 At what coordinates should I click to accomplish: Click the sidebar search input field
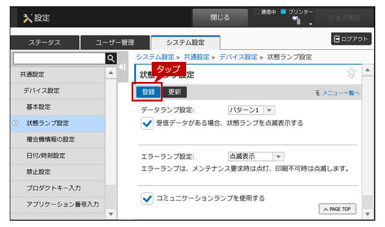coord(59,58)
